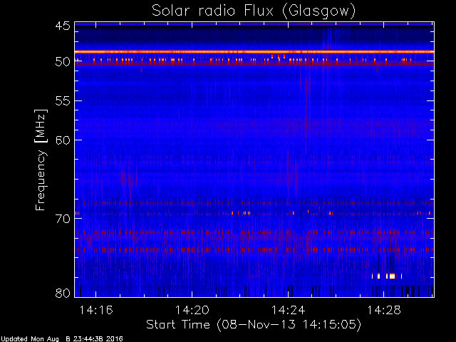This screenshot has height=342, width=456.
Task: Click the bright white burst near 78 MHz
Action: [392, 276]
